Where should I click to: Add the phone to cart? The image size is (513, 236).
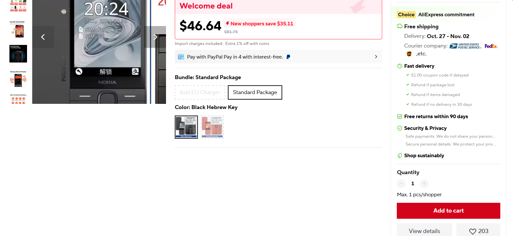pyautogui.click(x=449, y=211)
